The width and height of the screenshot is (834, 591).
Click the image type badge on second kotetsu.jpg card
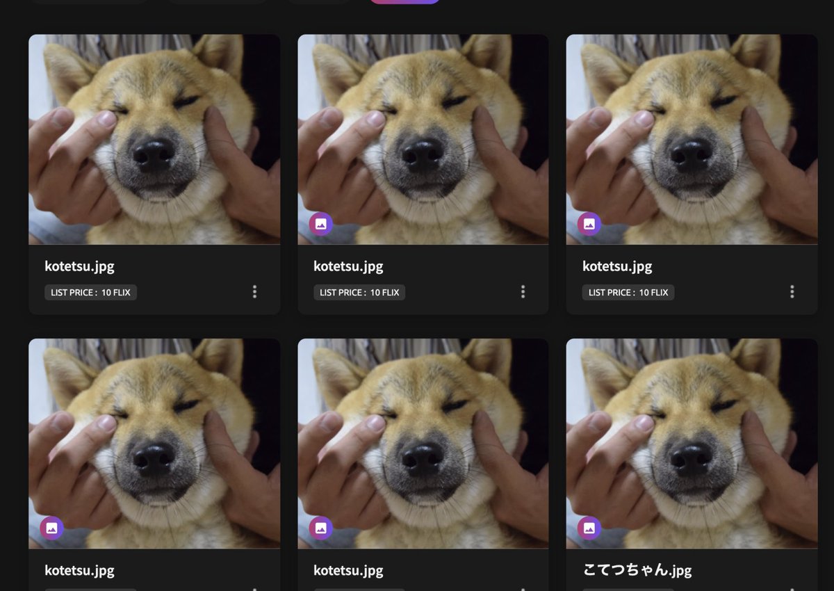(x=320, y=224)
